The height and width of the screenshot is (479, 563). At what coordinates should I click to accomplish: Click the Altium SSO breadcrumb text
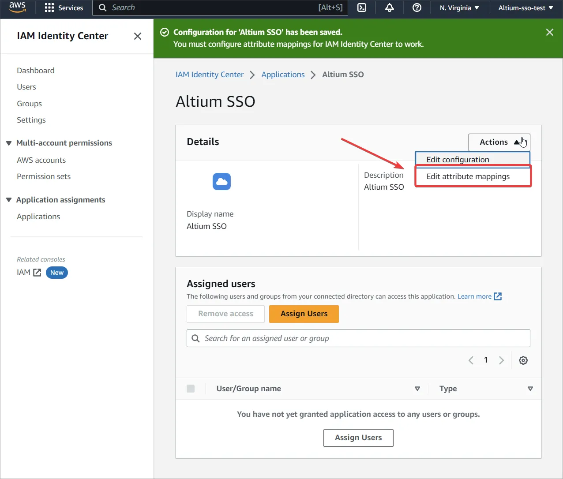343,75
